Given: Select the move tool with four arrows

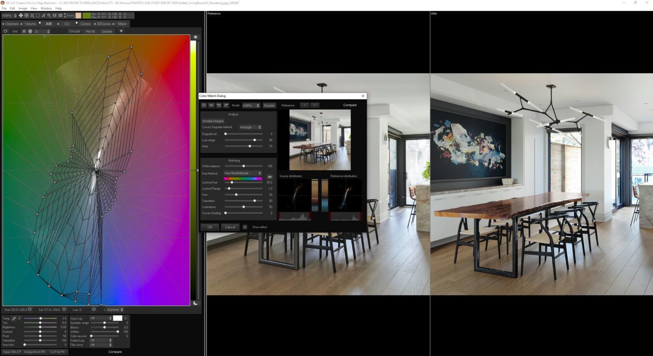Looking at the screenshot, I should tap(21, 15).
